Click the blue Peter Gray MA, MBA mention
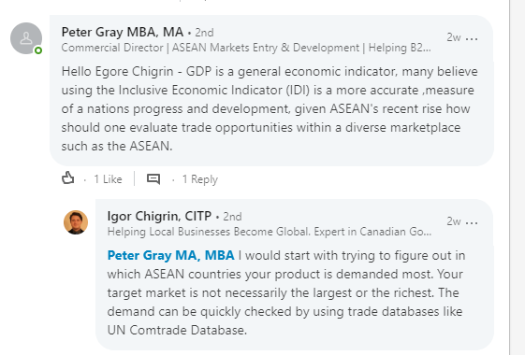The width and height of the screenshot is (525, 355). pos(170,255)
